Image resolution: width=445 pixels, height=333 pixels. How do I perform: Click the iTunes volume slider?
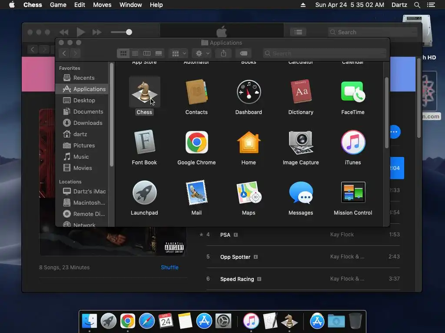(122, 32)
